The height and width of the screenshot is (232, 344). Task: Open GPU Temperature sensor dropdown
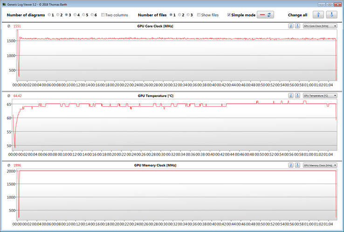click(x=320, y=96)
